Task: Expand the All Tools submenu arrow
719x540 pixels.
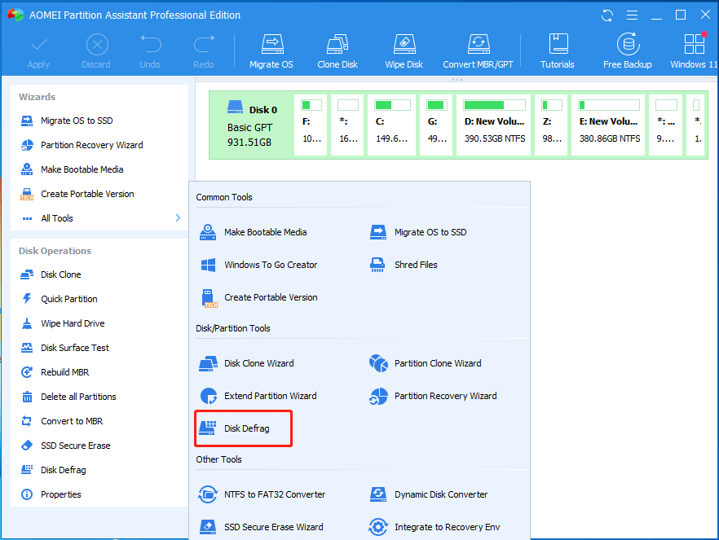Action: click(x=178, y=218)
